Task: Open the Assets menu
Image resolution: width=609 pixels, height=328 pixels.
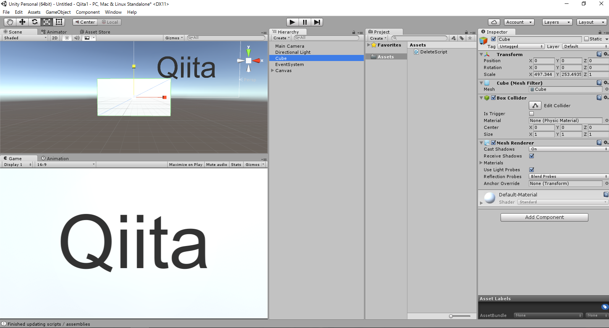Action: coord(34,12)
